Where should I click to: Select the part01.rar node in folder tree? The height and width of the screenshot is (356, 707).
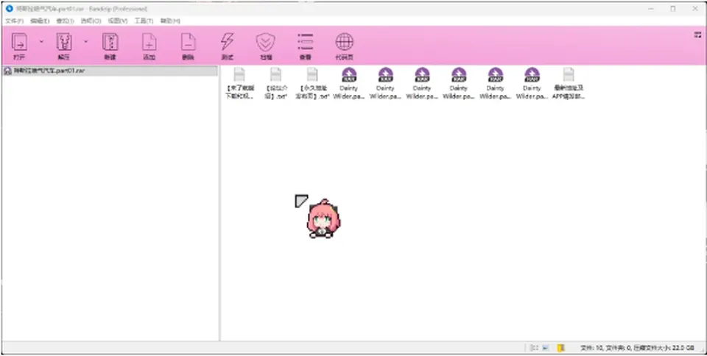110,71
